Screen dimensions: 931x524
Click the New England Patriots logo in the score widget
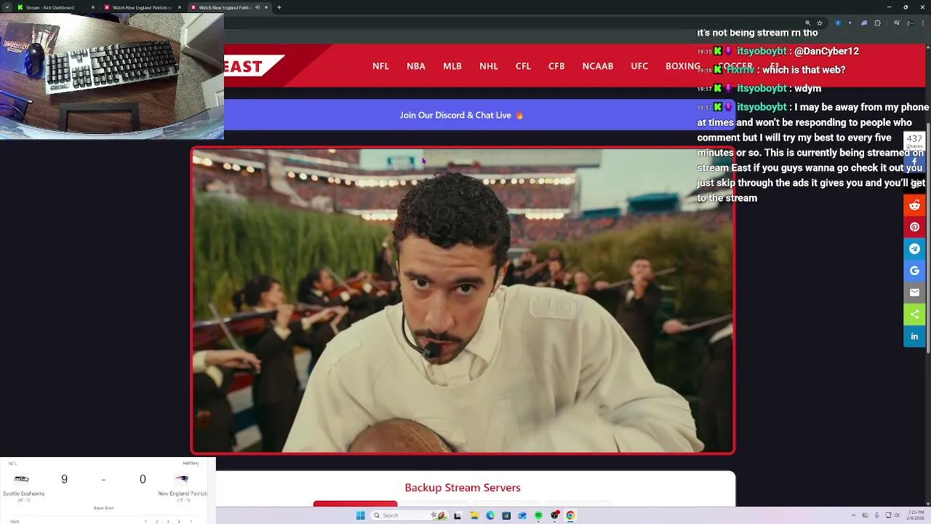[182, 479]
